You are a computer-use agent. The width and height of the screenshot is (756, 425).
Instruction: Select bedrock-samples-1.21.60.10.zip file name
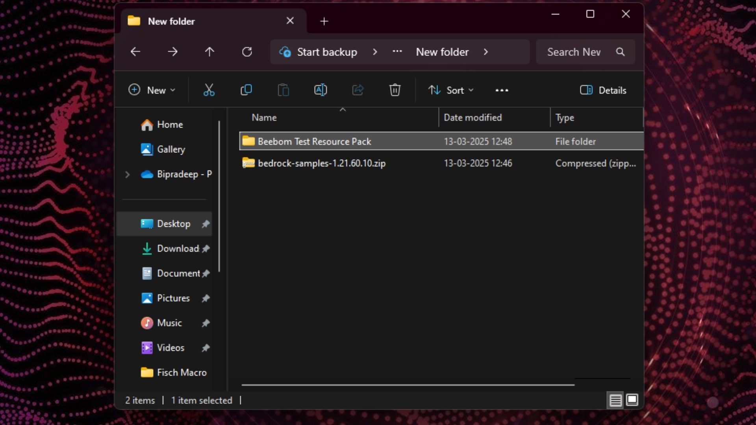(x=322, y=163)
